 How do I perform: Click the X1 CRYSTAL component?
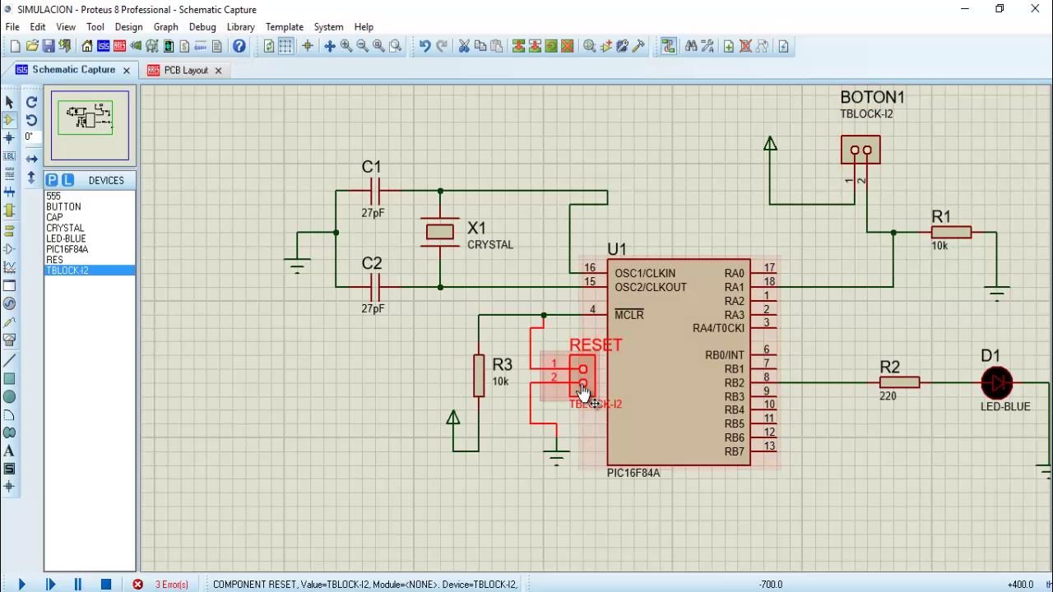coord(440,232)
